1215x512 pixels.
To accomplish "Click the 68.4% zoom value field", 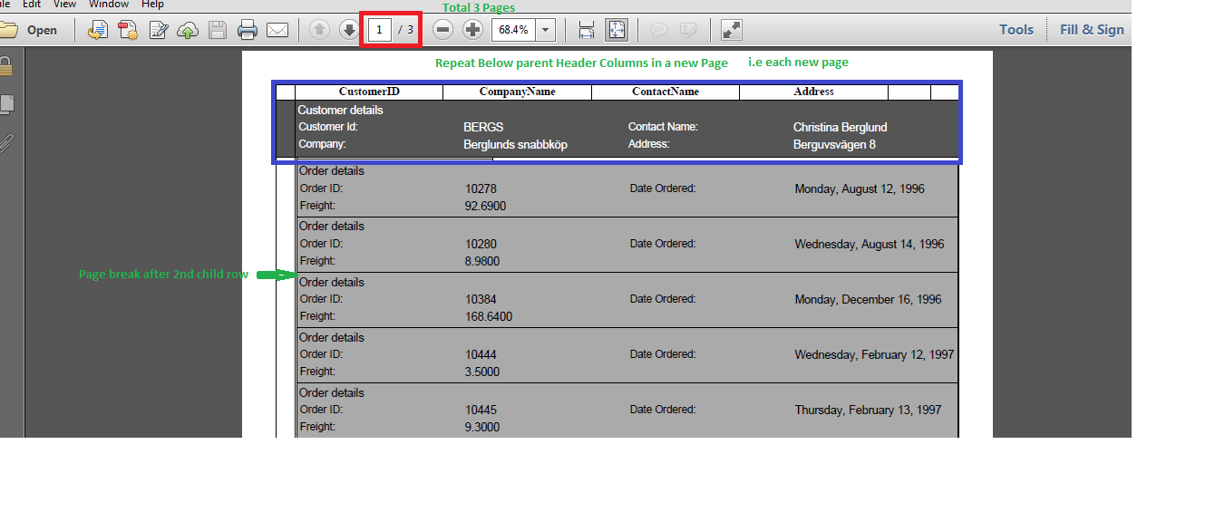I will coord(514,30).
